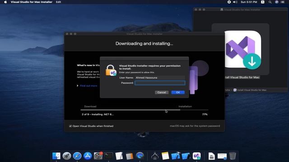Viewport: 289px width, 162px height.
Task: Cancel the permission dialog
Action: point(162,92)
